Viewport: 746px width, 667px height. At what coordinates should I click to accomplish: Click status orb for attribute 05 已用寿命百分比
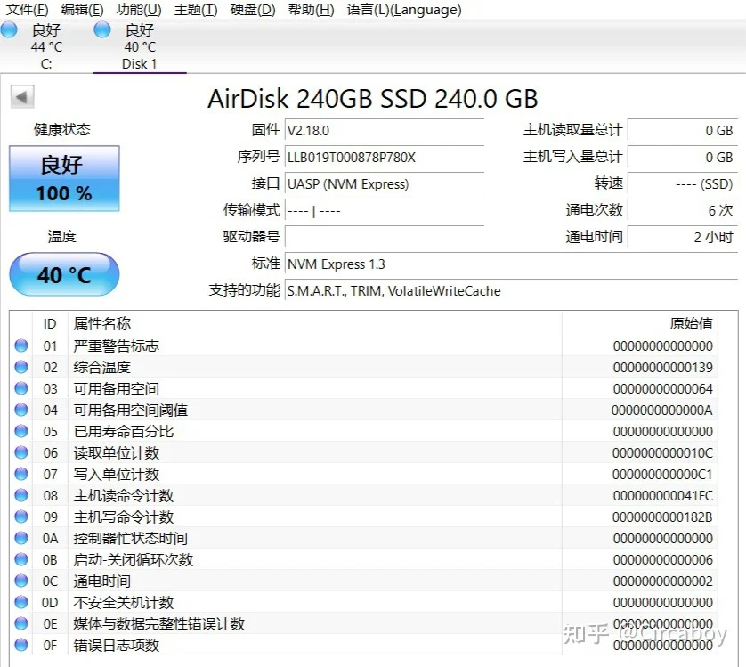[x=21, y=431]
